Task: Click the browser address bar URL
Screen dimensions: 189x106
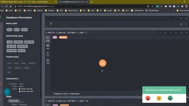Action: pos(36,6)
